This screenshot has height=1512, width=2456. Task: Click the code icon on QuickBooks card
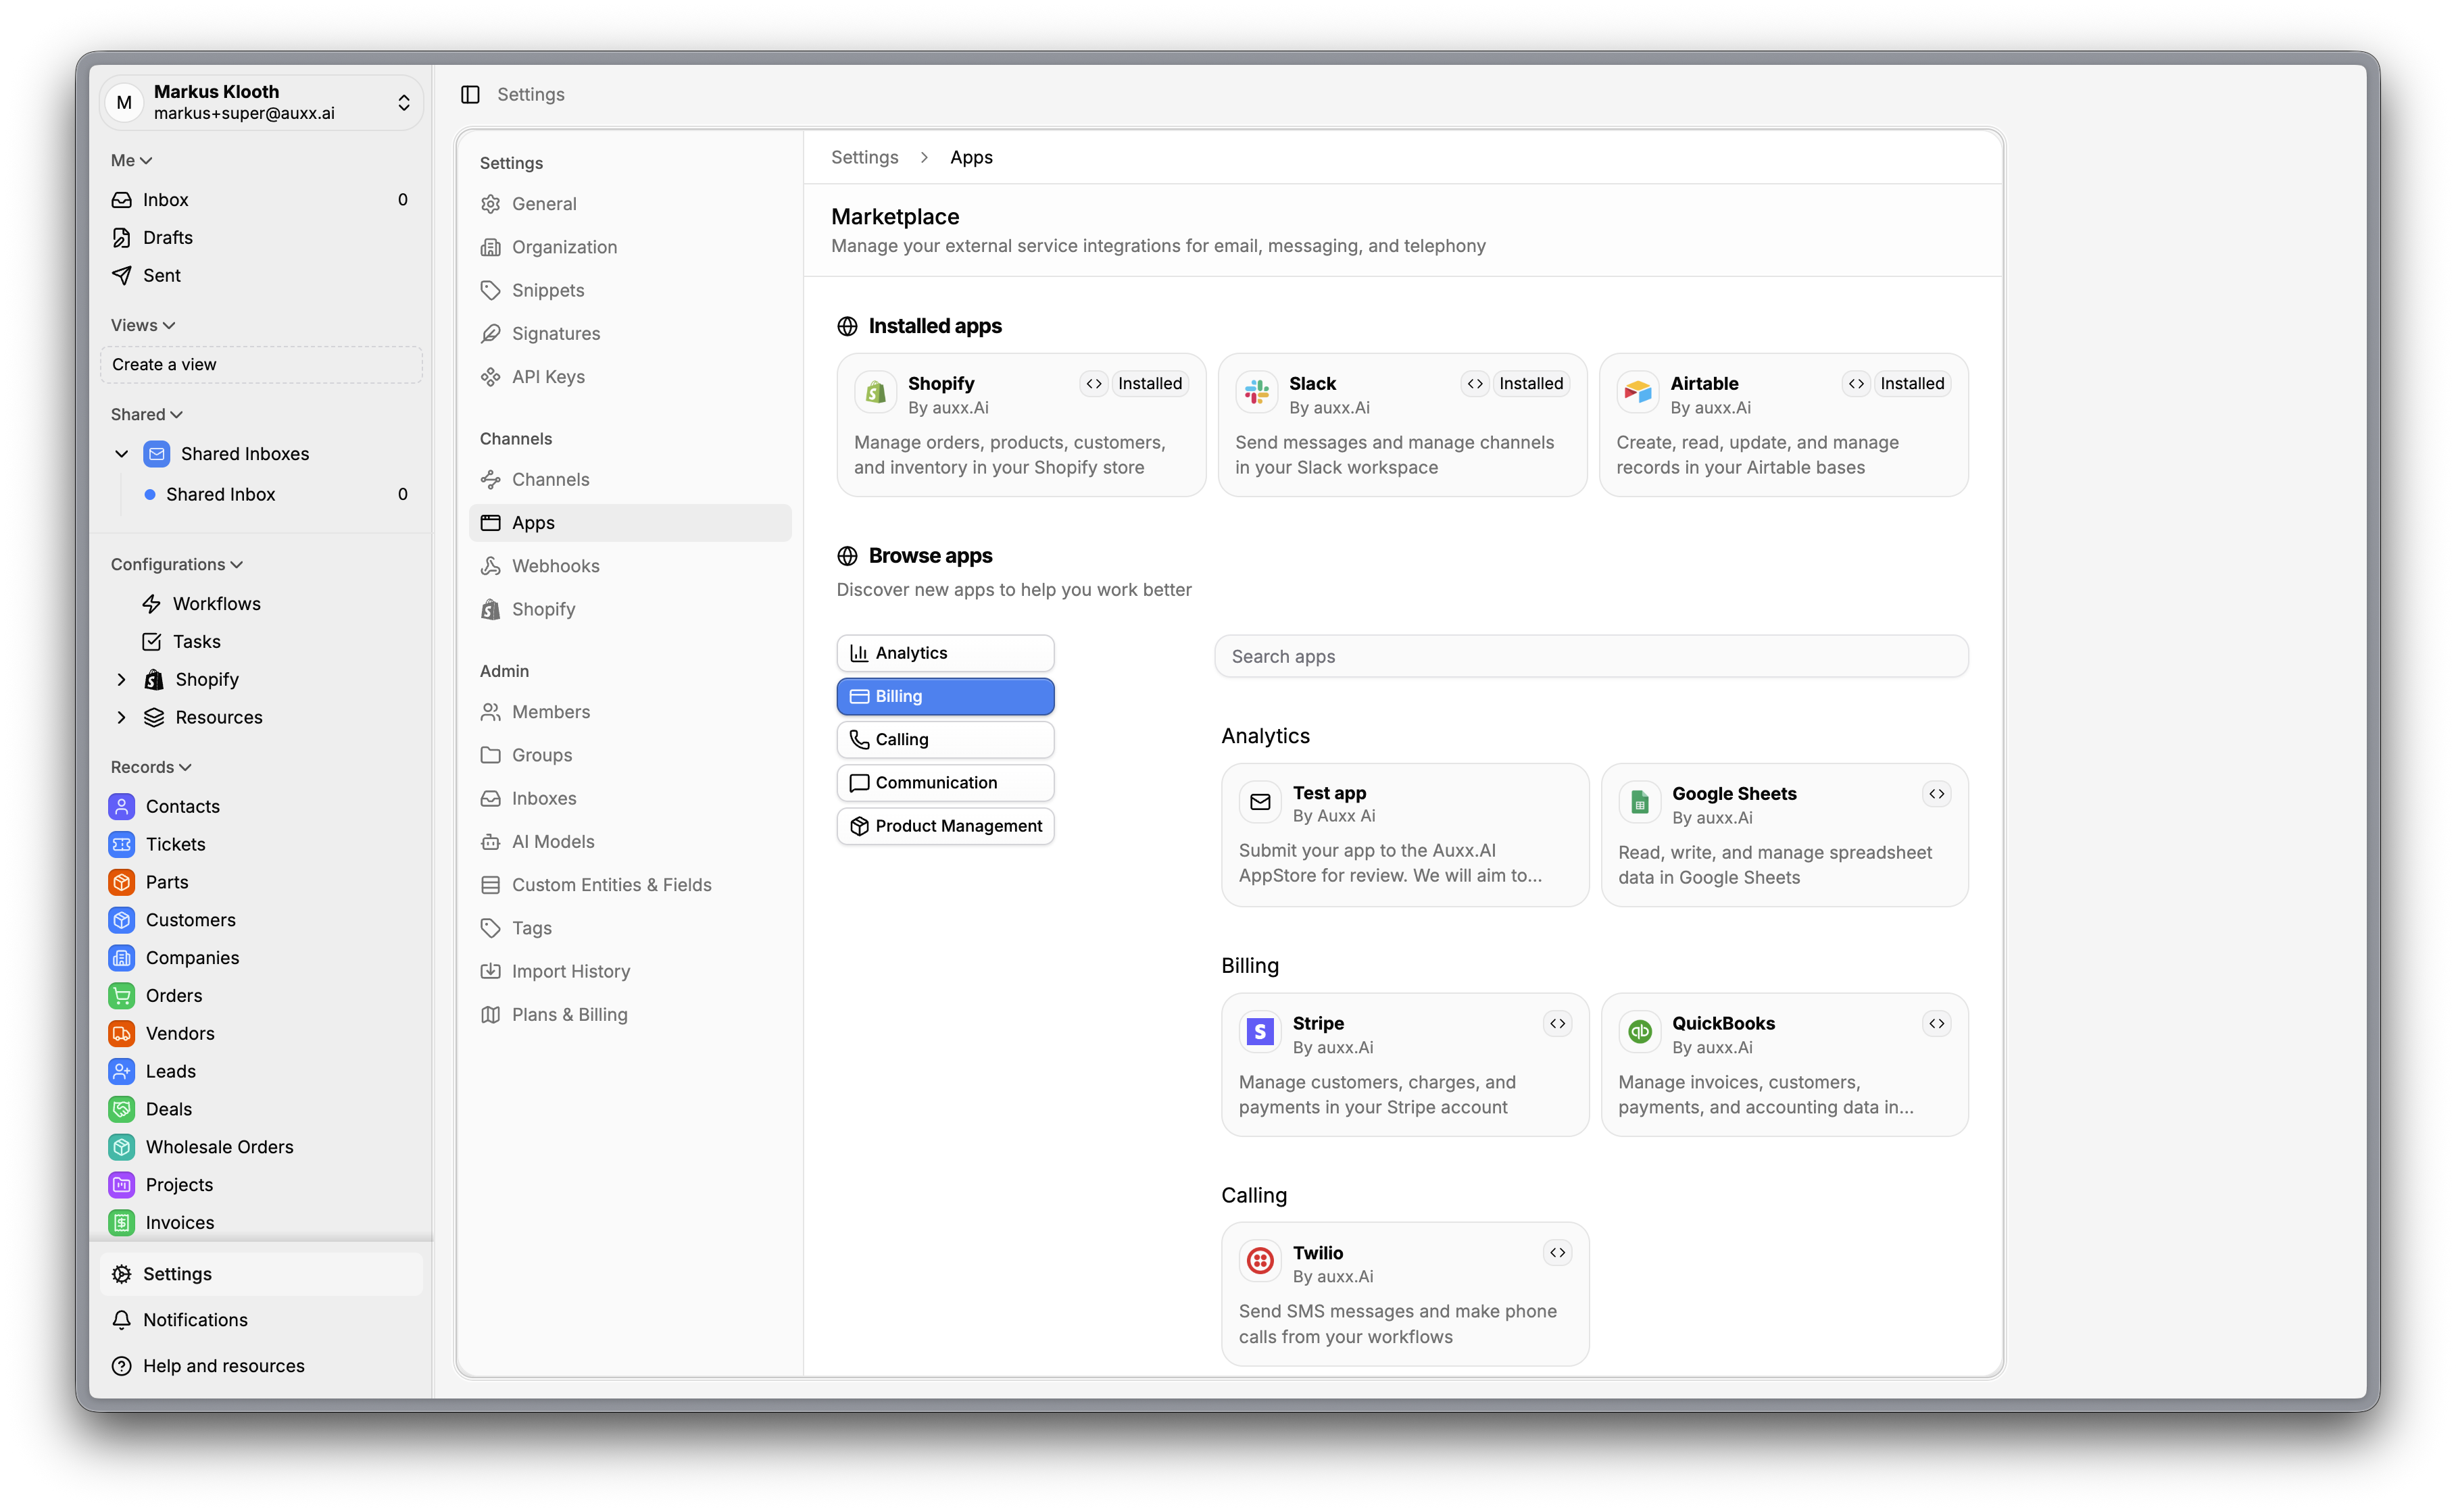pos(1937,1023)
